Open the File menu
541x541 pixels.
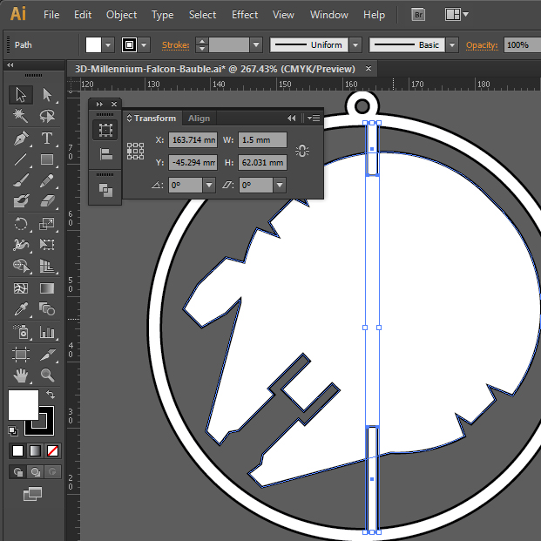point(51,15)
